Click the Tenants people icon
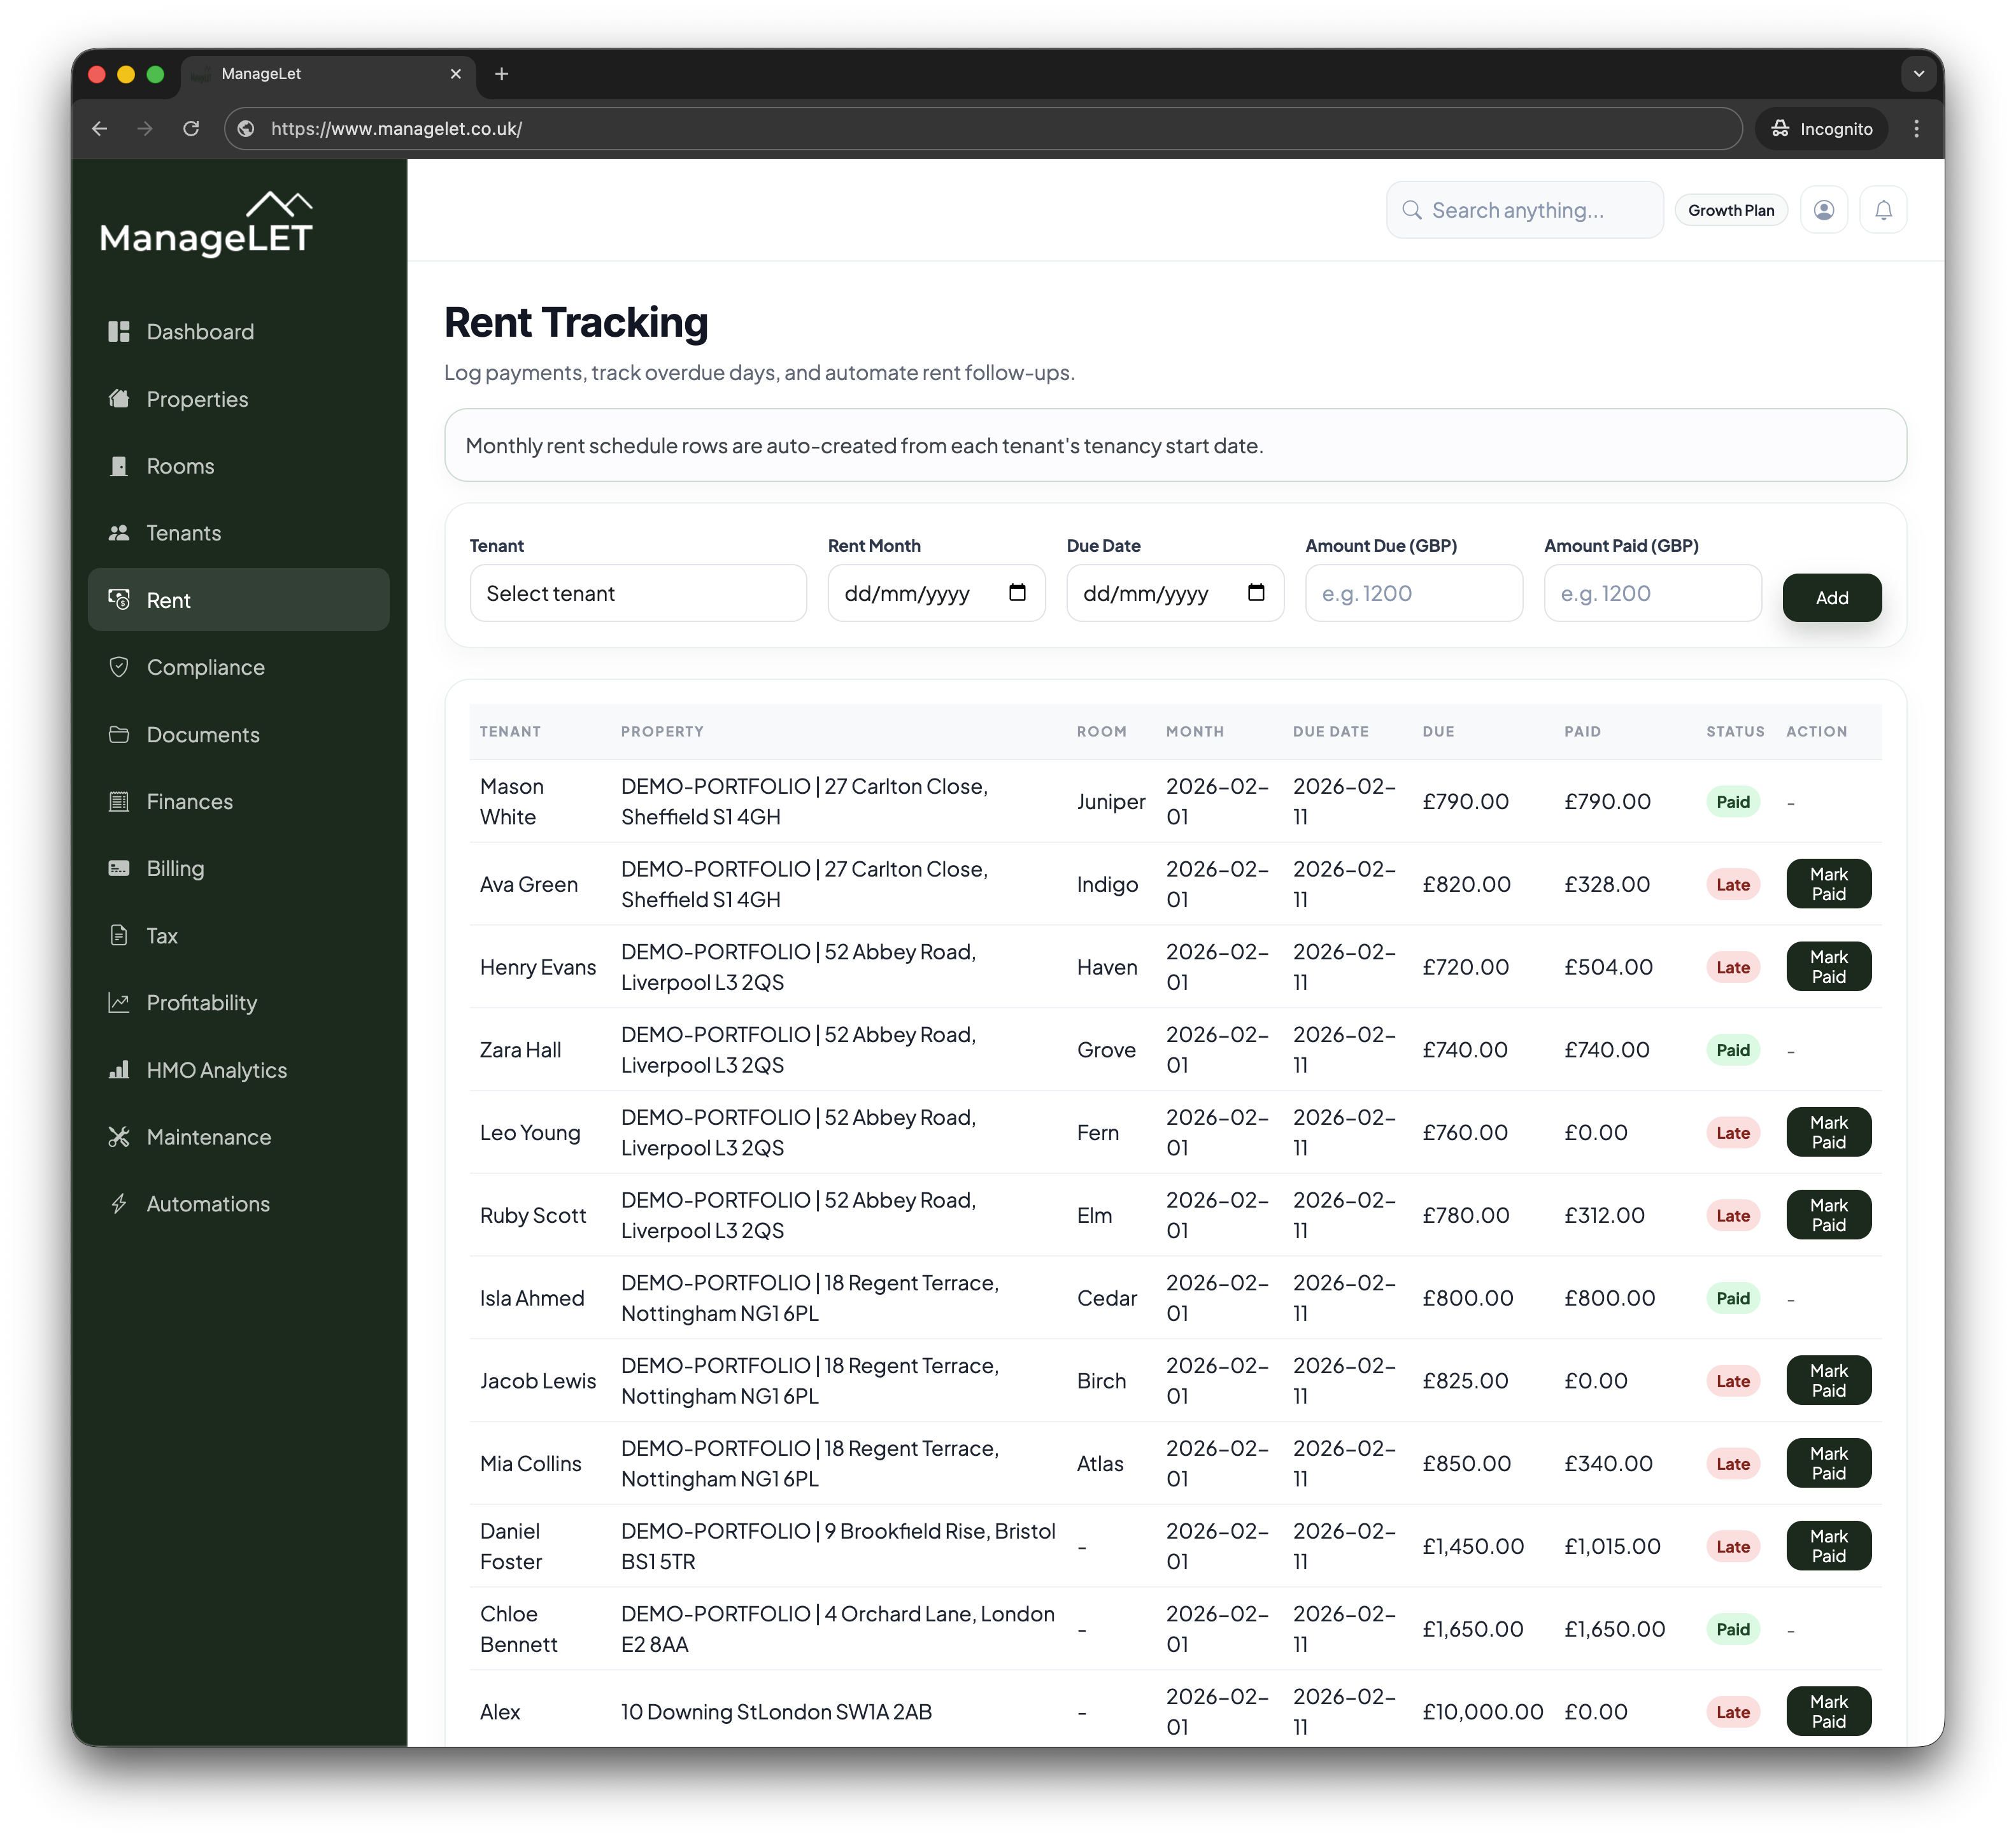2016x1841 pixels. tap(120, 533)
